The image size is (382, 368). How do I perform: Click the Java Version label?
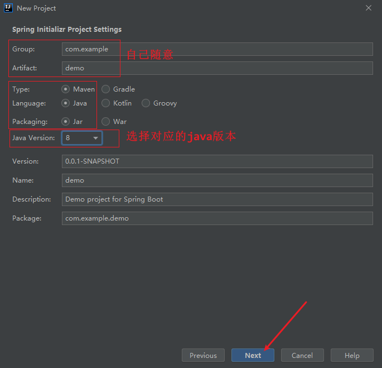33,138
